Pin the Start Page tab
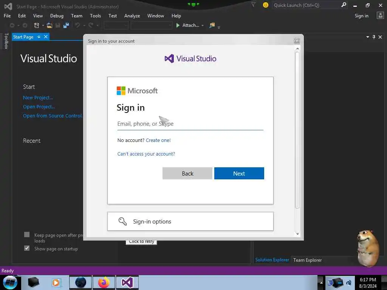The height and width of the screenshot is (290, 387). click(x=39, y=37)
